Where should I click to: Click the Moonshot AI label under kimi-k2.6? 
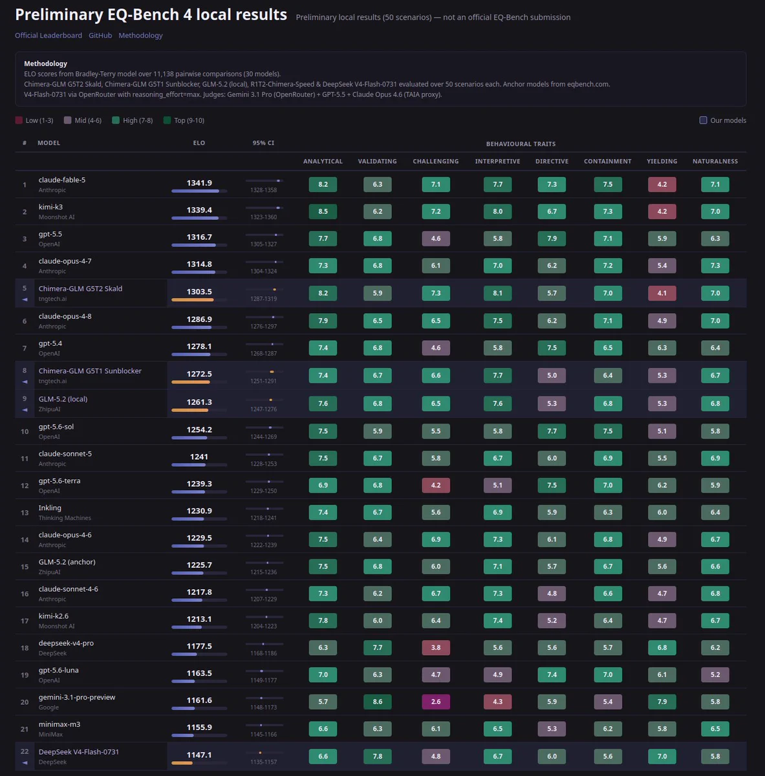tap(56, 626)
